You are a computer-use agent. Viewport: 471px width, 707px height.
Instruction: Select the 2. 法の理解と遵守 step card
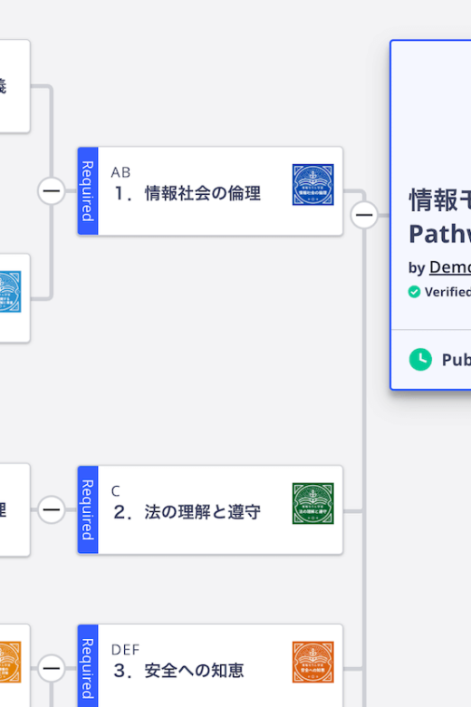pos(210,510)
